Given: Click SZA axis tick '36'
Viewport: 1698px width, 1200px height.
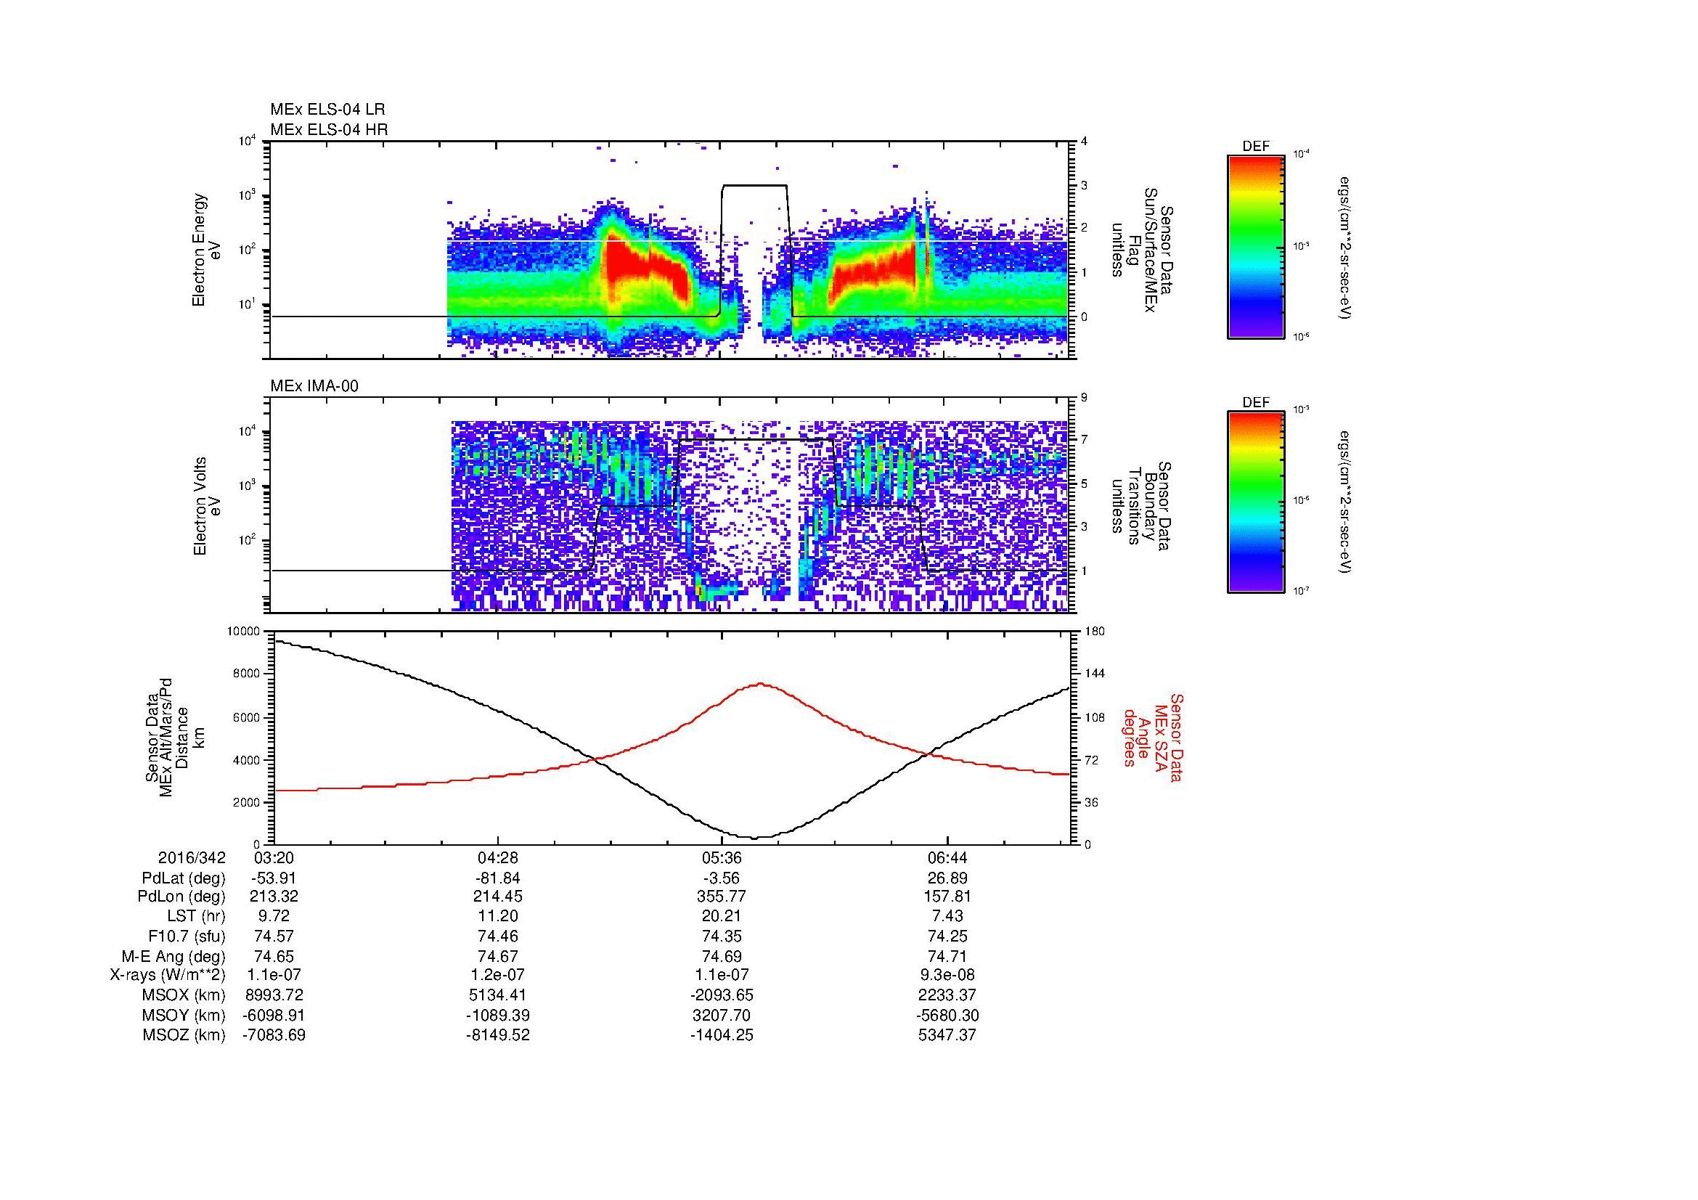Looking at the screenshot, I should coord(1091,802).
